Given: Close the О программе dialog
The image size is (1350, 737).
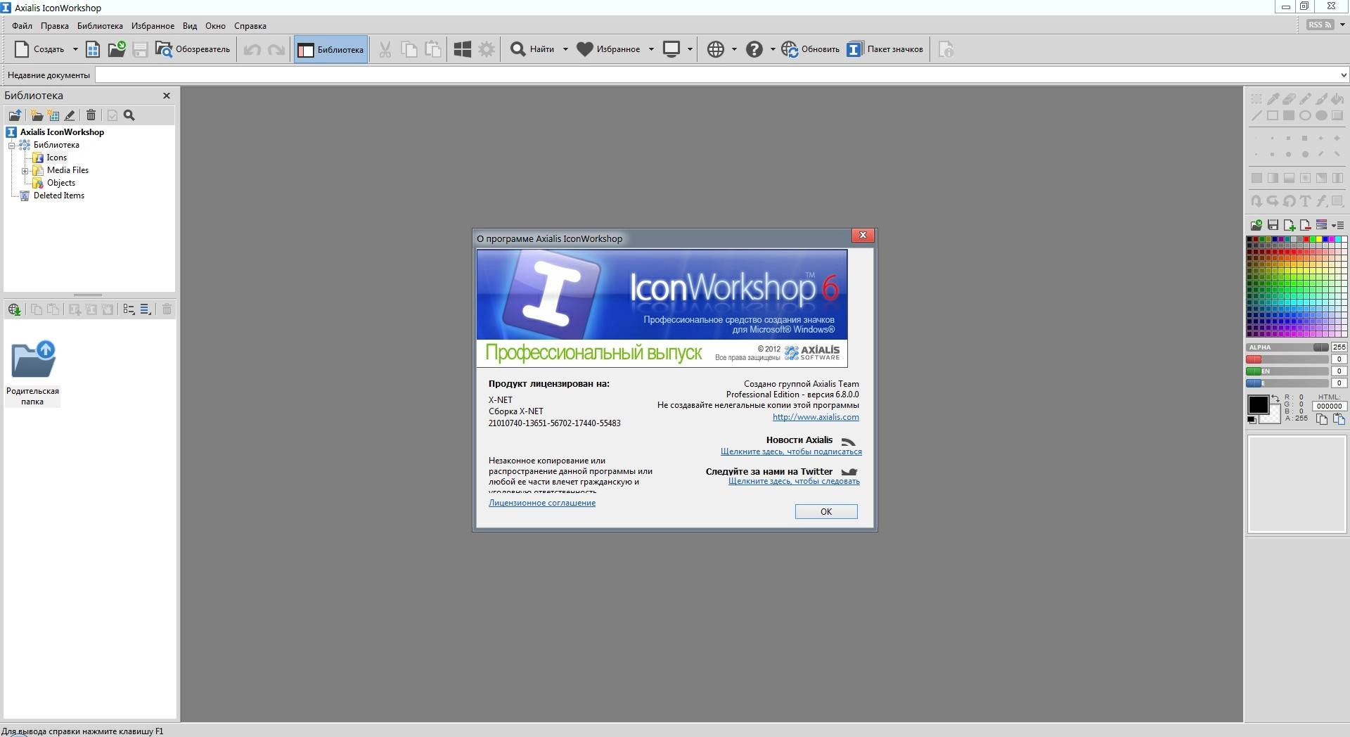Looking at the screenshot, I should click(x=863, y=236).
